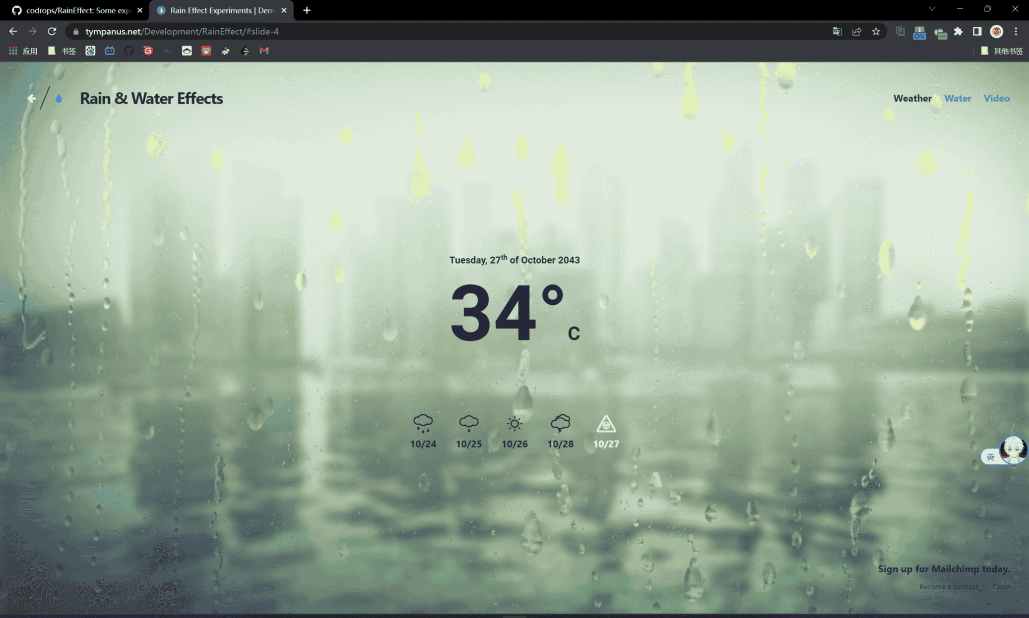Click the back arrow next to site title
This screenshot has width=1029, height=618.
coord(31,98)
